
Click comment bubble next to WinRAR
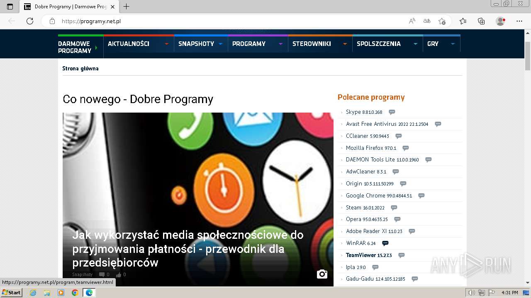[x=385, y=243]
